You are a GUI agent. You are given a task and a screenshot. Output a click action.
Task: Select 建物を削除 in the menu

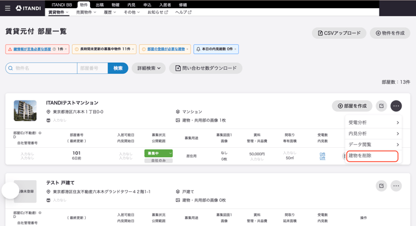click(372, 156)
